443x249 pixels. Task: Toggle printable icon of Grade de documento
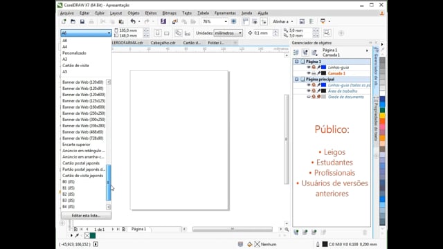coord(314,97)
